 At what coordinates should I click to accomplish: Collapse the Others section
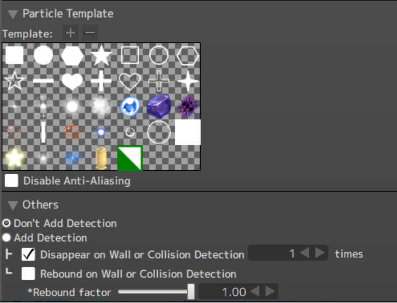(13, 205)
